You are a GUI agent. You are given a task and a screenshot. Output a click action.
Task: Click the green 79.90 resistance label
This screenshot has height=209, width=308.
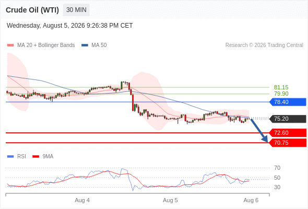point(281,94)
